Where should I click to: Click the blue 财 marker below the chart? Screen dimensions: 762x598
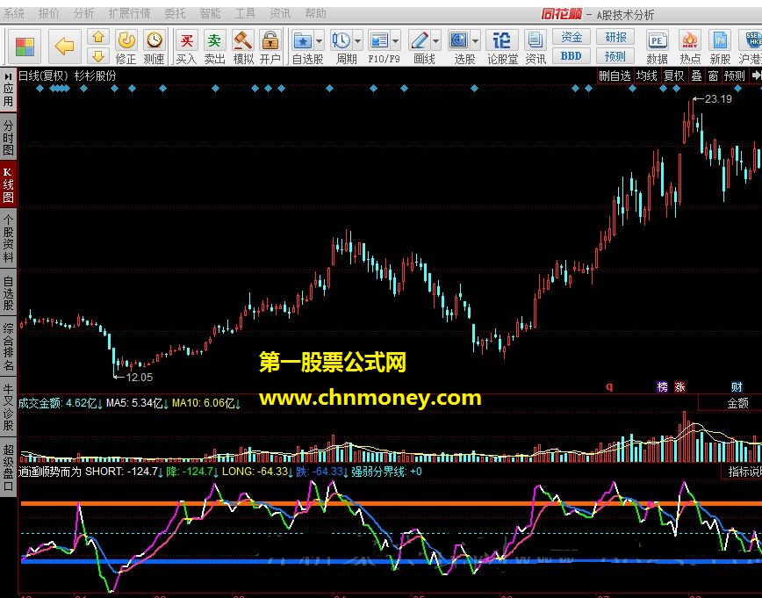coord(737,386)
